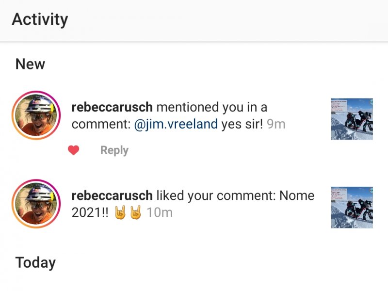Image resolution: width=388 pixels, height=291 pixels.
Task: Select the New section header
Action: pyautogui.click(x=30, y=64)
